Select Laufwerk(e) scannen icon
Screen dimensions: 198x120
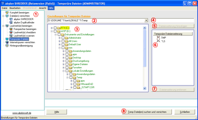11,36
